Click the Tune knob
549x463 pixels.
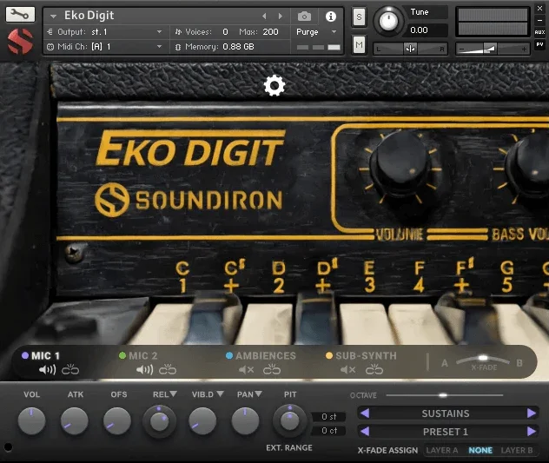click(x=388, y=21)
